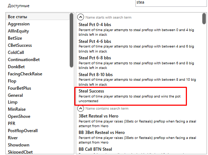Viewport: 208px width, 155px height.
Task: Click the search field containing 'stea'
Action: point(171,3)
